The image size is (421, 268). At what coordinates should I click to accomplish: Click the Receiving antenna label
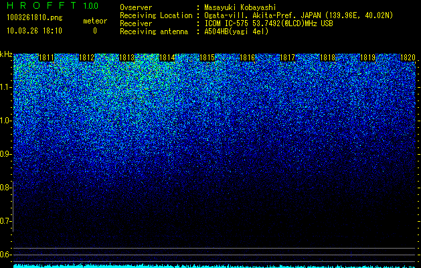(154, 31)
